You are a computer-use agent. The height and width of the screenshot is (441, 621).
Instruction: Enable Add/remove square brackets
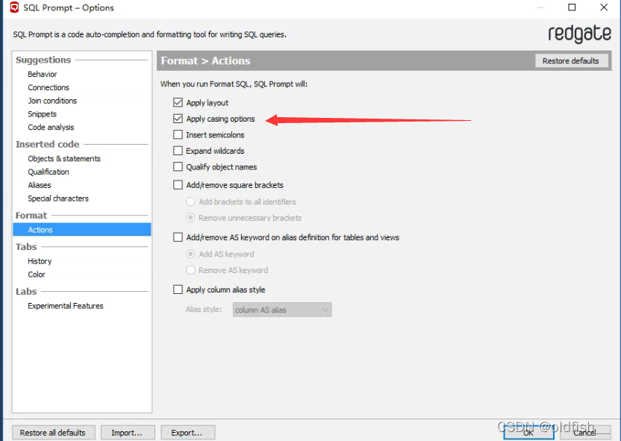pos(178,185)
